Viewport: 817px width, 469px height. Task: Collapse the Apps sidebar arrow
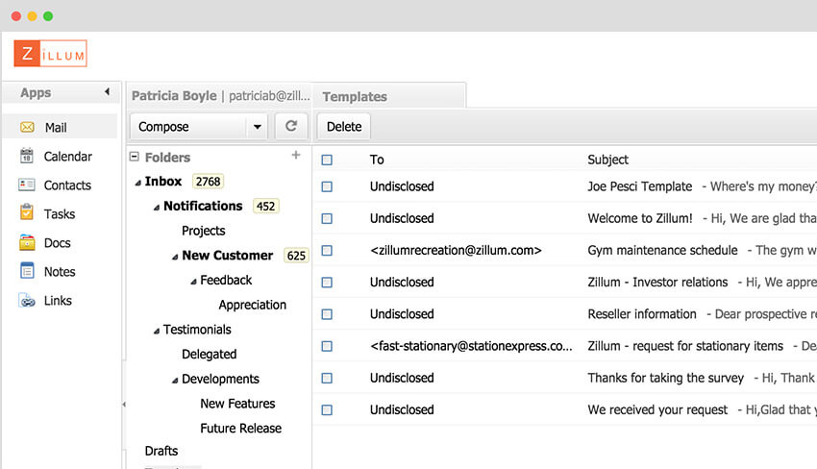coord(107,92)
